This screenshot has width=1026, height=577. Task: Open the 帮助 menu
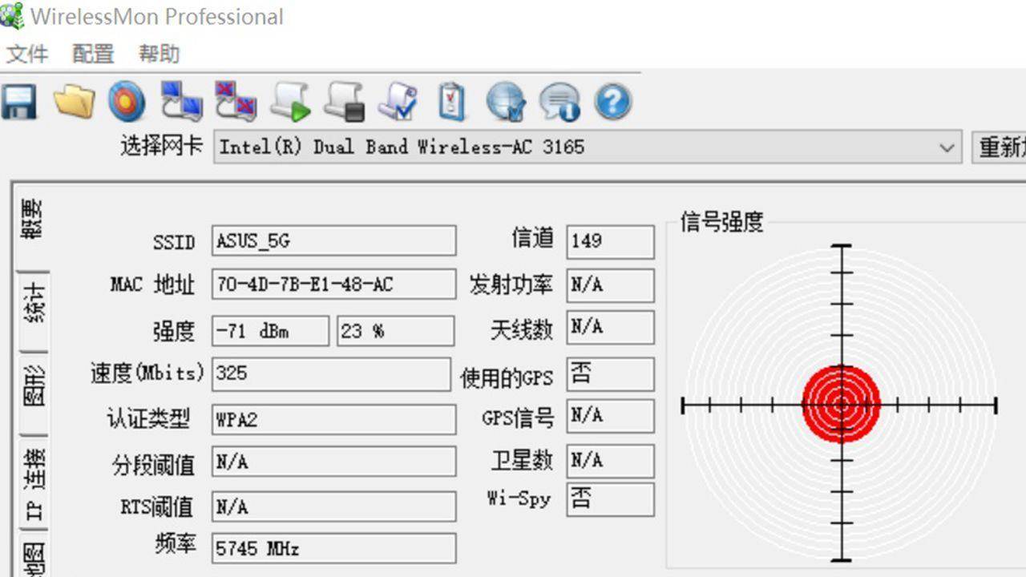coord(157,54)
